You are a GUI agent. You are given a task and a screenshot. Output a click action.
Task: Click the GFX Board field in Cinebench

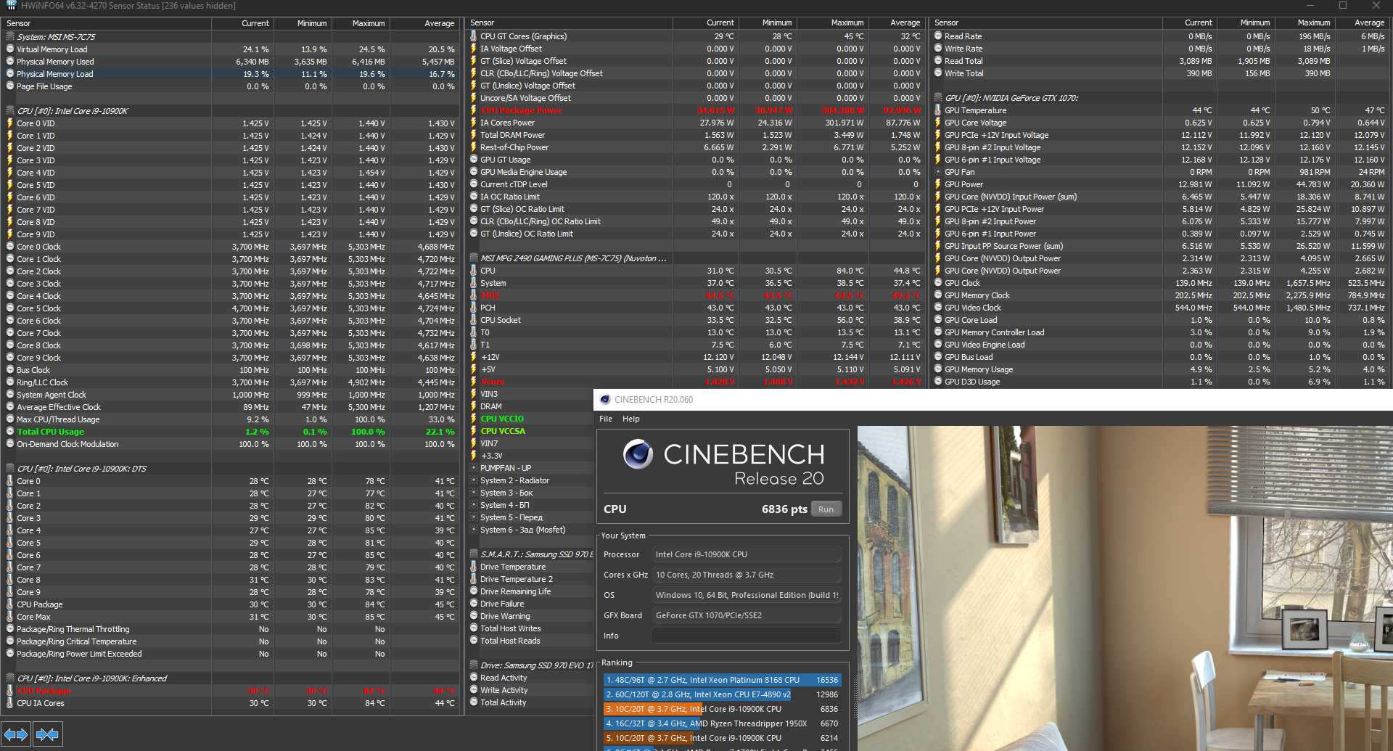pos(747,615)
